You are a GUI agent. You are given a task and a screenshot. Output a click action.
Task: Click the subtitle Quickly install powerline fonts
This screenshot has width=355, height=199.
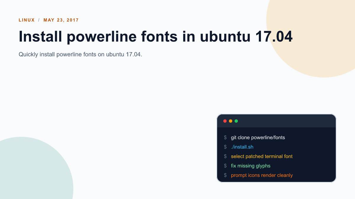tap(80, 55)
